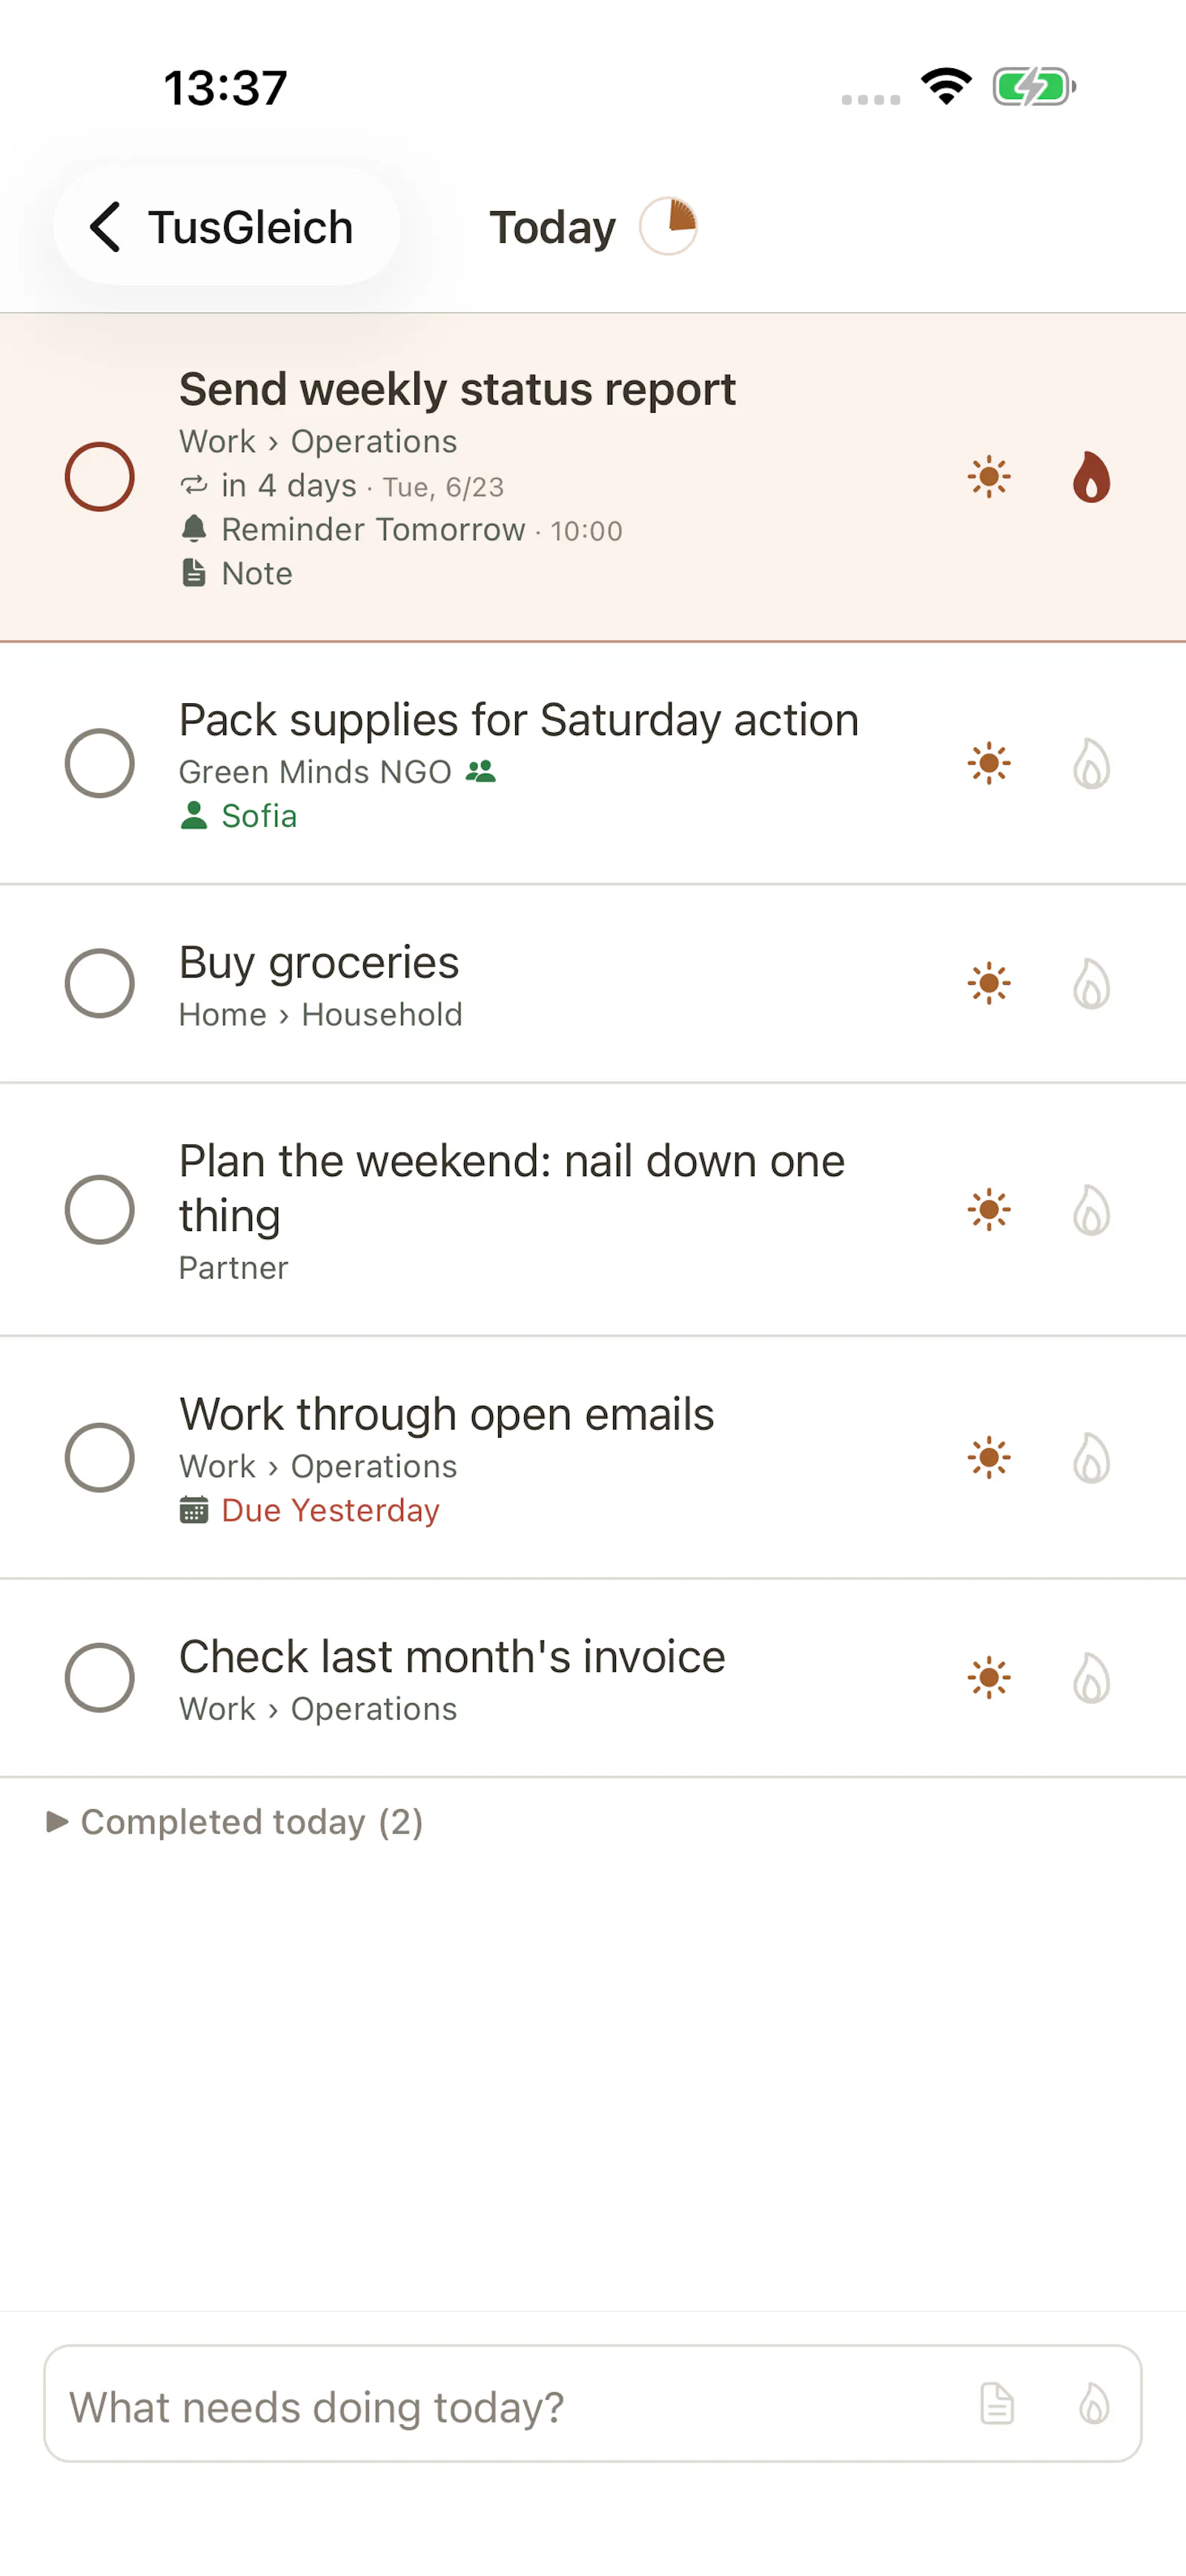Tap the sun icon on Buy groceries
The image size is (1186, 2576).
(989, 983)
